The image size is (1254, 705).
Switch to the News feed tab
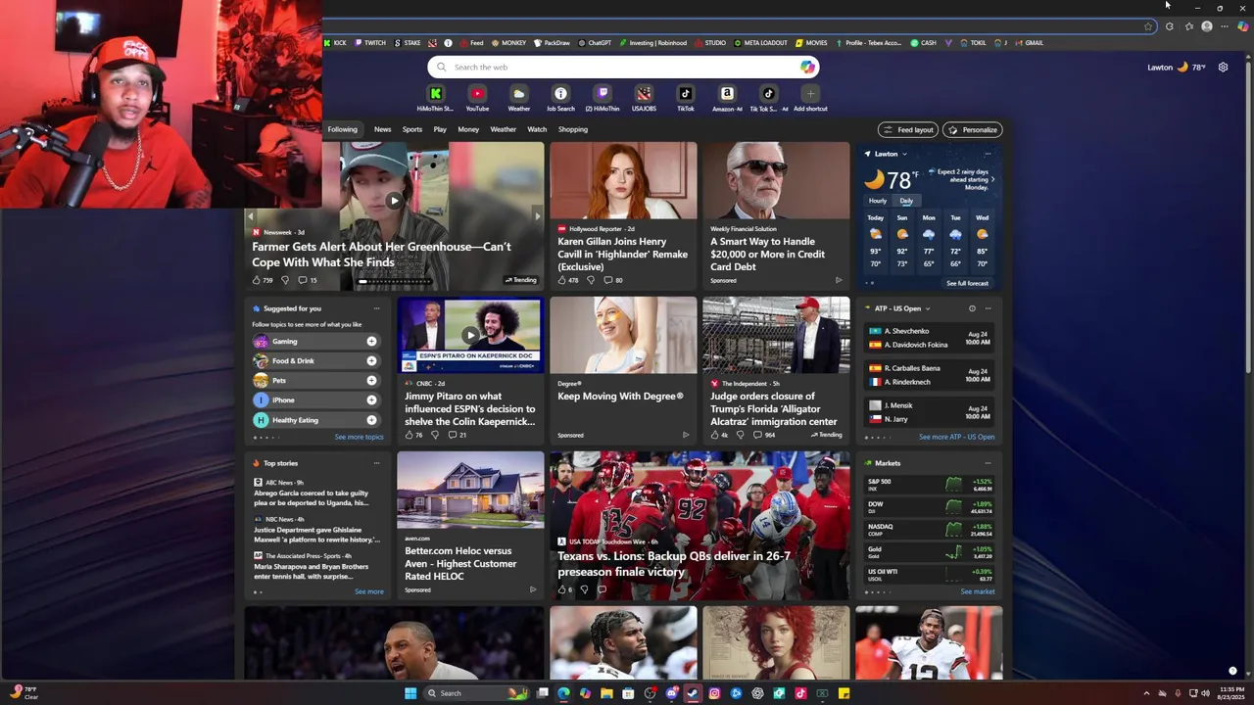point(382,129)
